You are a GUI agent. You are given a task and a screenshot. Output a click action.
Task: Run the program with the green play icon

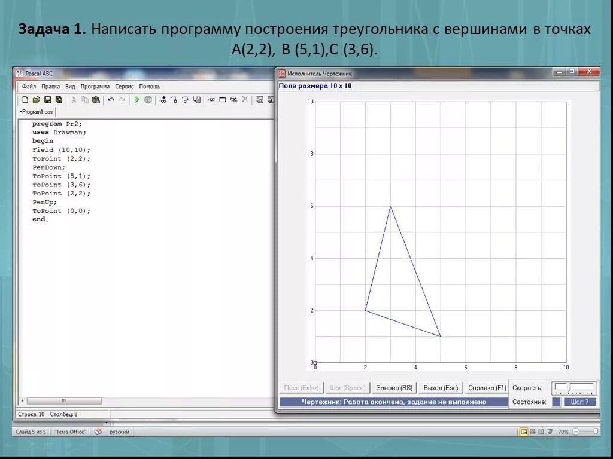137,100
